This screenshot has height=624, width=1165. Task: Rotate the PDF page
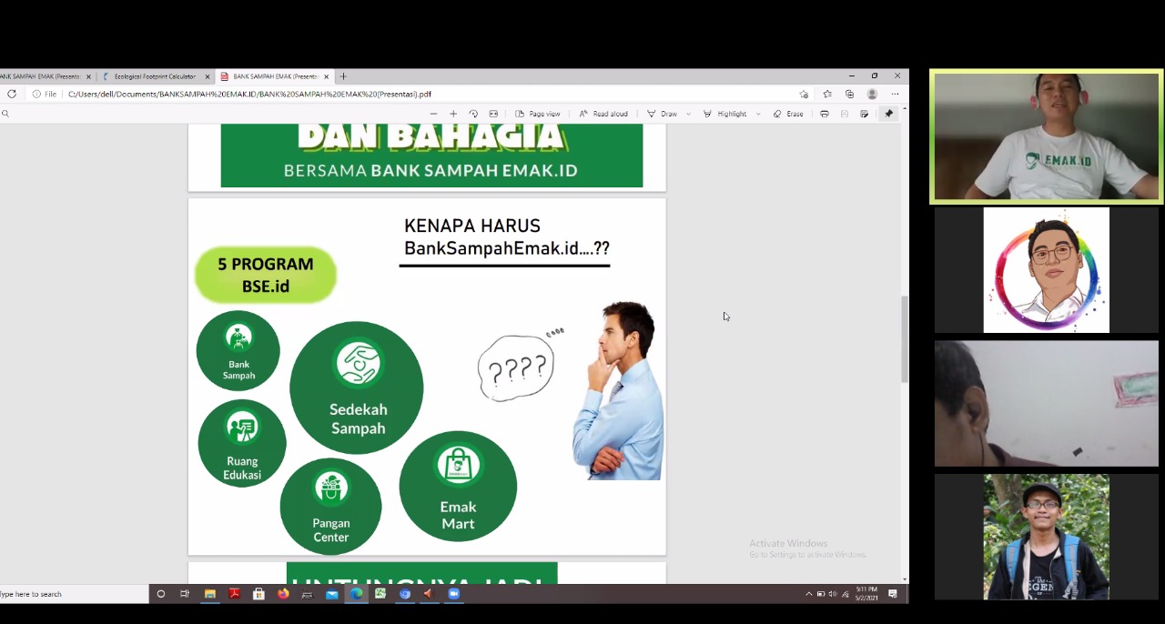tap(473, 114)
